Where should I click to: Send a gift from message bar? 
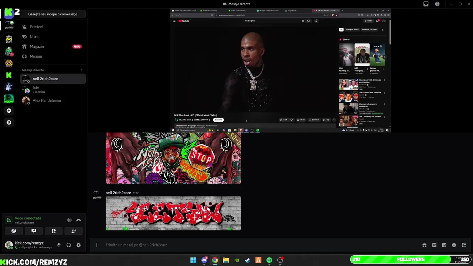424,245
